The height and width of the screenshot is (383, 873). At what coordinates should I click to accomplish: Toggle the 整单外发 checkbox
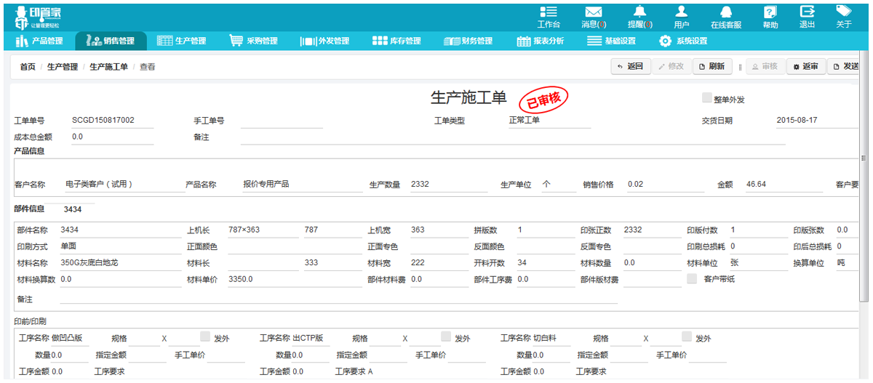click(706, 98)
